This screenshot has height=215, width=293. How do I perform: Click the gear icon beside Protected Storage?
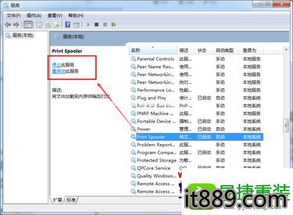[133, 160]
